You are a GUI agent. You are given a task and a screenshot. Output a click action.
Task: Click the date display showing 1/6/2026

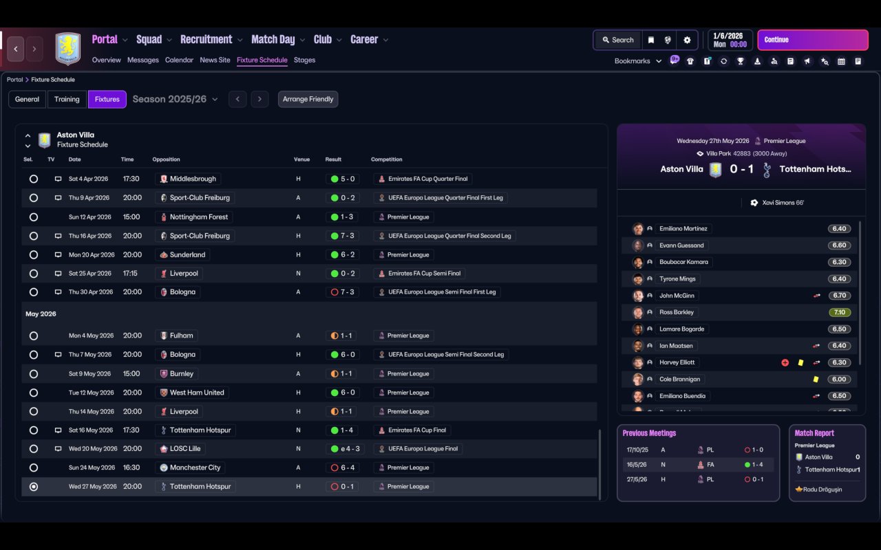pos(730,40)
